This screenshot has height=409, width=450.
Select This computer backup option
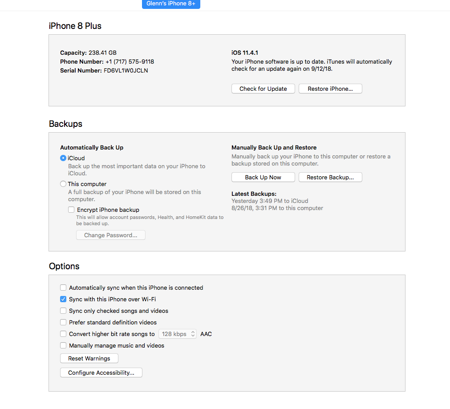tap(63, 184)
